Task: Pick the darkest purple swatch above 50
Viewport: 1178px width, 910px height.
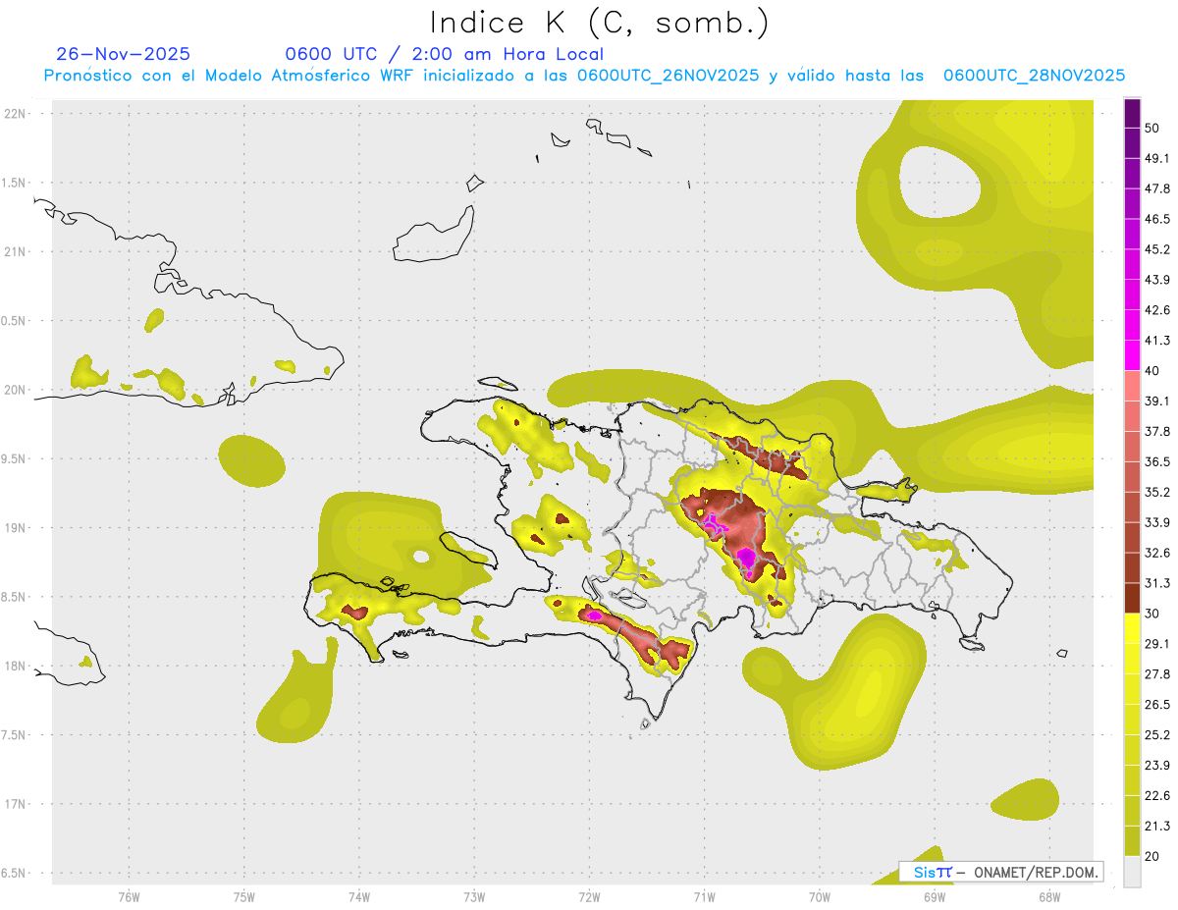Action: coord(1132,113)
